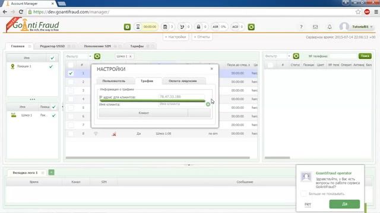Toggle the Шлюз 1 gateway checkmark

pos(54,115)
